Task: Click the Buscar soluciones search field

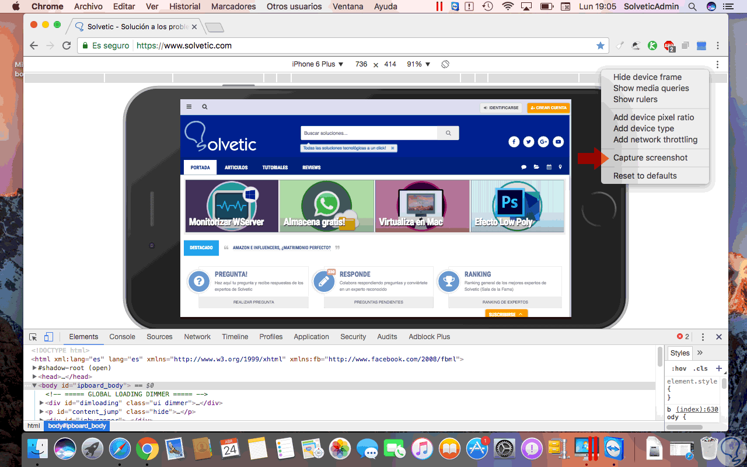Action: coord(369,133)
